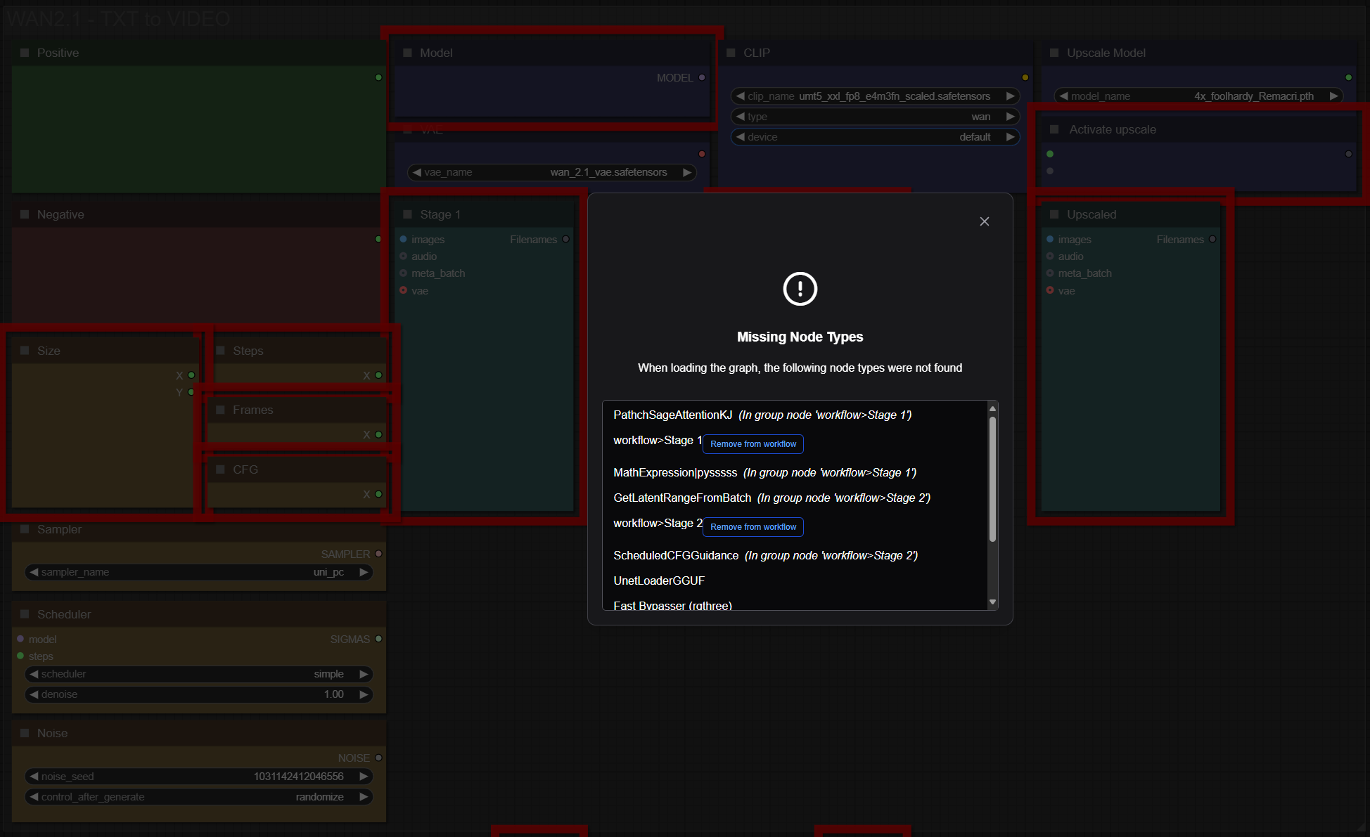Click Upscaled node images input socket

click(x=1050, y=240)
